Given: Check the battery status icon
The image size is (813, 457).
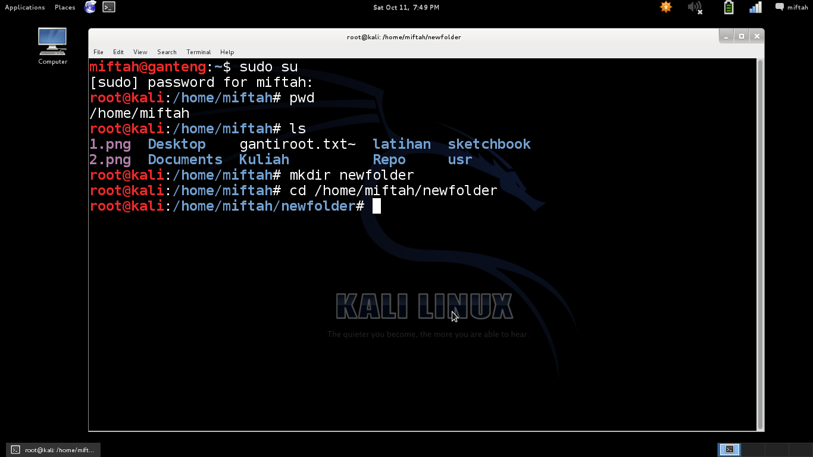Looking at the screenshot, I should point(728,7).
